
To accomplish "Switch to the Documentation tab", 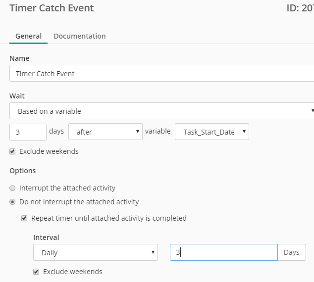I will (x=79, y=36).
